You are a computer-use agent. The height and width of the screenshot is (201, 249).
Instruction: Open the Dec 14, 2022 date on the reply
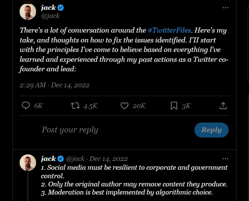coord(109,159)
